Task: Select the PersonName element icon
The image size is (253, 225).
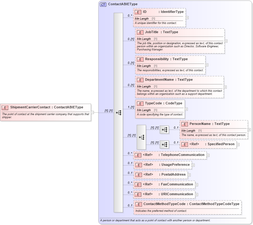Action: [x=184, y=124]
